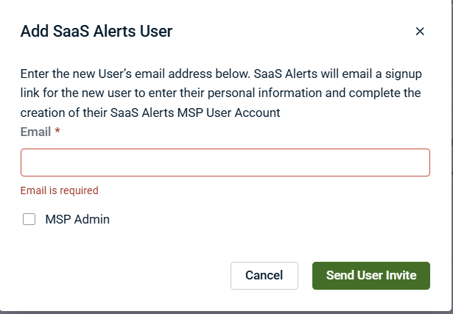Select the word "Admin" in the checkbox label

93,219
